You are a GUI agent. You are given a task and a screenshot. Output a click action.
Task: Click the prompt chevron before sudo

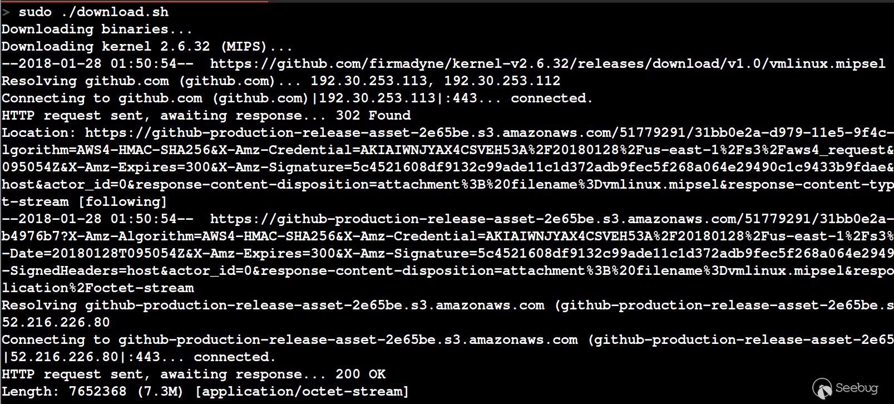click(x=6, y=12)
